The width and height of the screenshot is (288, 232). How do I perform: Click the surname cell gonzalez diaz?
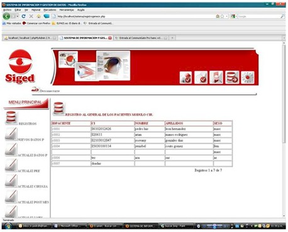189,140
